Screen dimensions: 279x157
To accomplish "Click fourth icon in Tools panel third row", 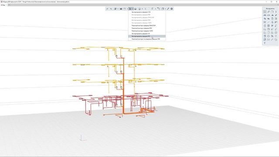I will tap(276, 19).
